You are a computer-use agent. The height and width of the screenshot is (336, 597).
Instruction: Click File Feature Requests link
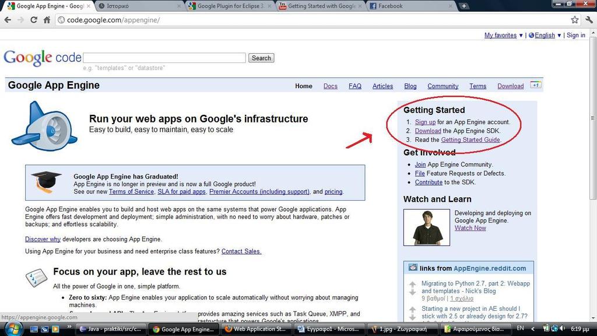tap(420, 173)
